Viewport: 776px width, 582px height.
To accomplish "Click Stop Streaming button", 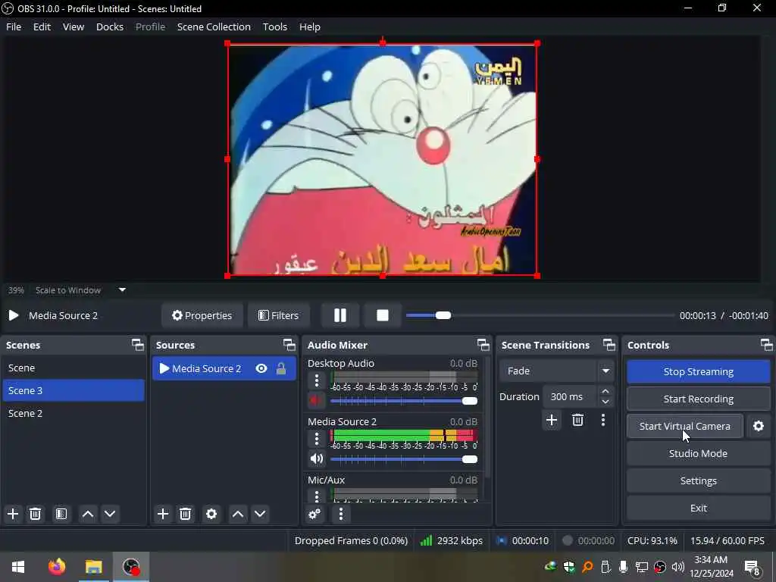I will click(698, 371).
